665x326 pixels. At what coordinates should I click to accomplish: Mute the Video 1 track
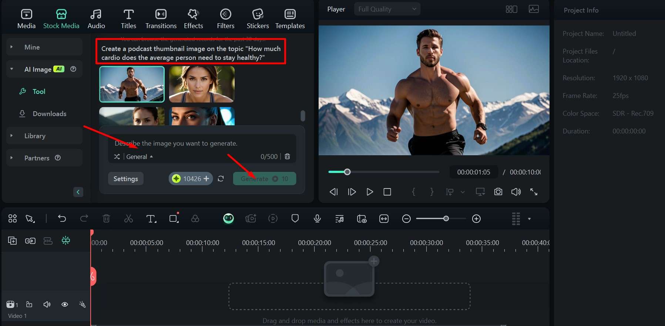pos(47,305)
